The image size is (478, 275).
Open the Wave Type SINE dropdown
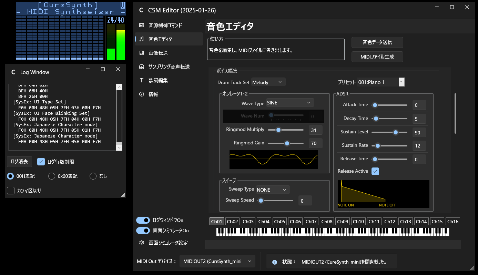290,103
